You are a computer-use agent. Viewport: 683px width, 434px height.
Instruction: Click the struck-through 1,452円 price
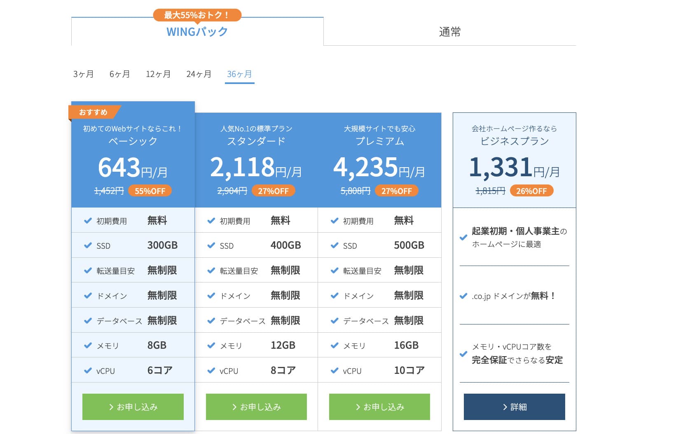click(x=109, y=191)
